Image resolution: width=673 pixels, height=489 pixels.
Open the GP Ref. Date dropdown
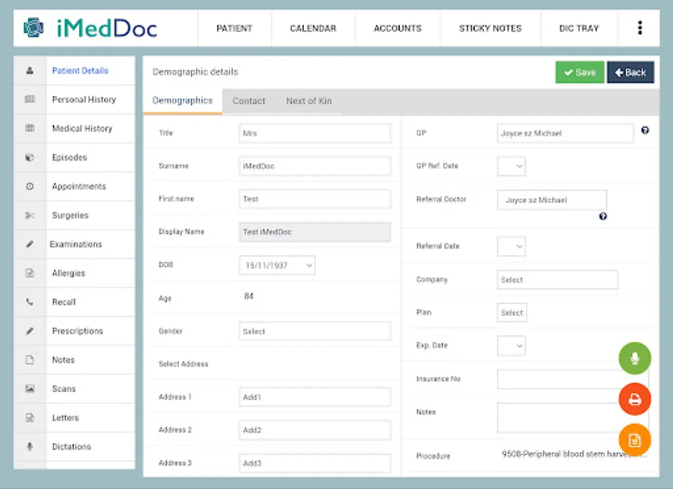(x=511, y=166)
